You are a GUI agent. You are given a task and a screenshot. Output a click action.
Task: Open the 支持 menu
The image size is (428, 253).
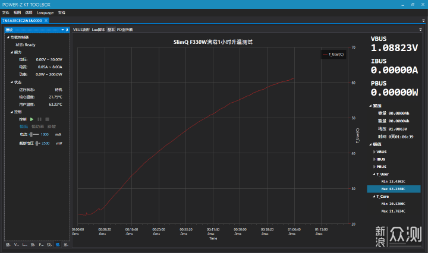click(x=62, y=12)
